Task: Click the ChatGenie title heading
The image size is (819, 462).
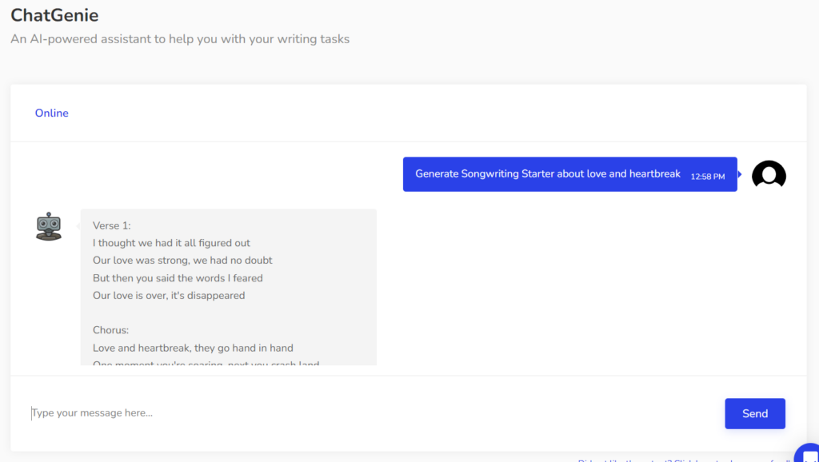Action: tap(54, 14)
